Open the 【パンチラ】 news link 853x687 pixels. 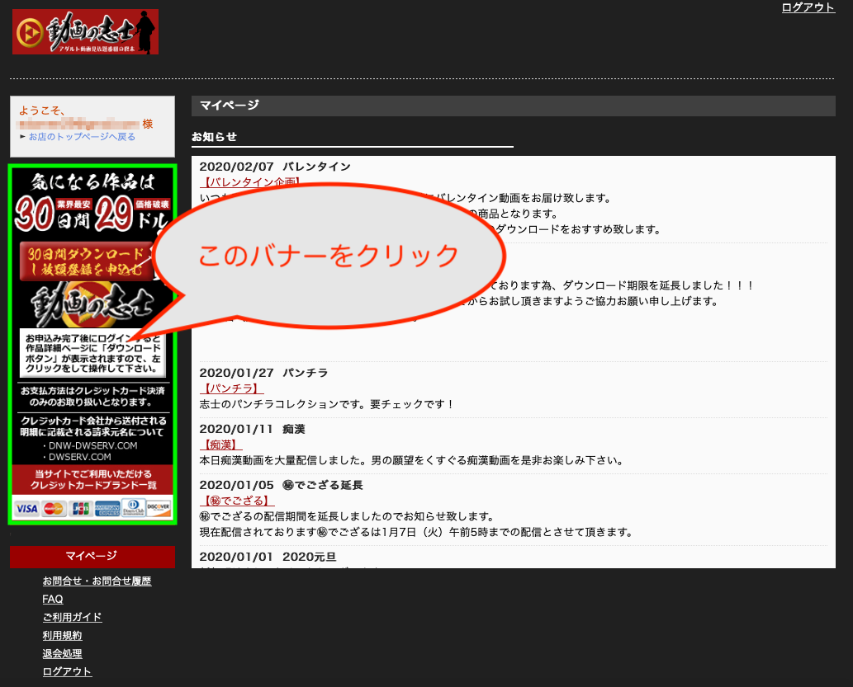pos(232,388)
